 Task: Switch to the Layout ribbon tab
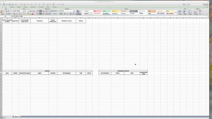(12, 7)
